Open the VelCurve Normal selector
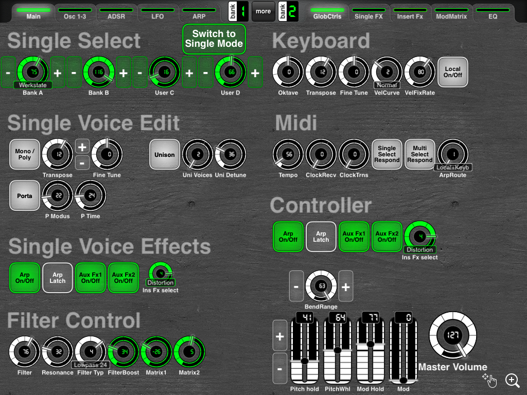Image resolution: width=527 pixels, height=395 pixels. [x=387, y=85]
